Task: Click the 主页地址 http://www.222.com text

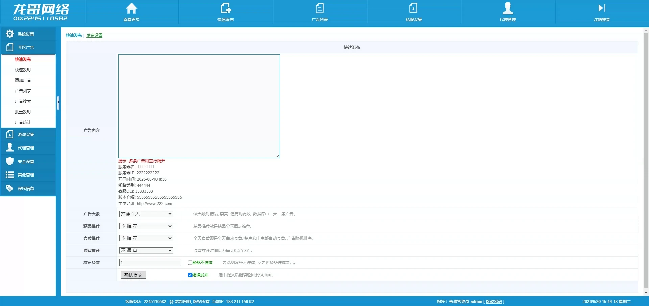Action: (x=145, y=204)
